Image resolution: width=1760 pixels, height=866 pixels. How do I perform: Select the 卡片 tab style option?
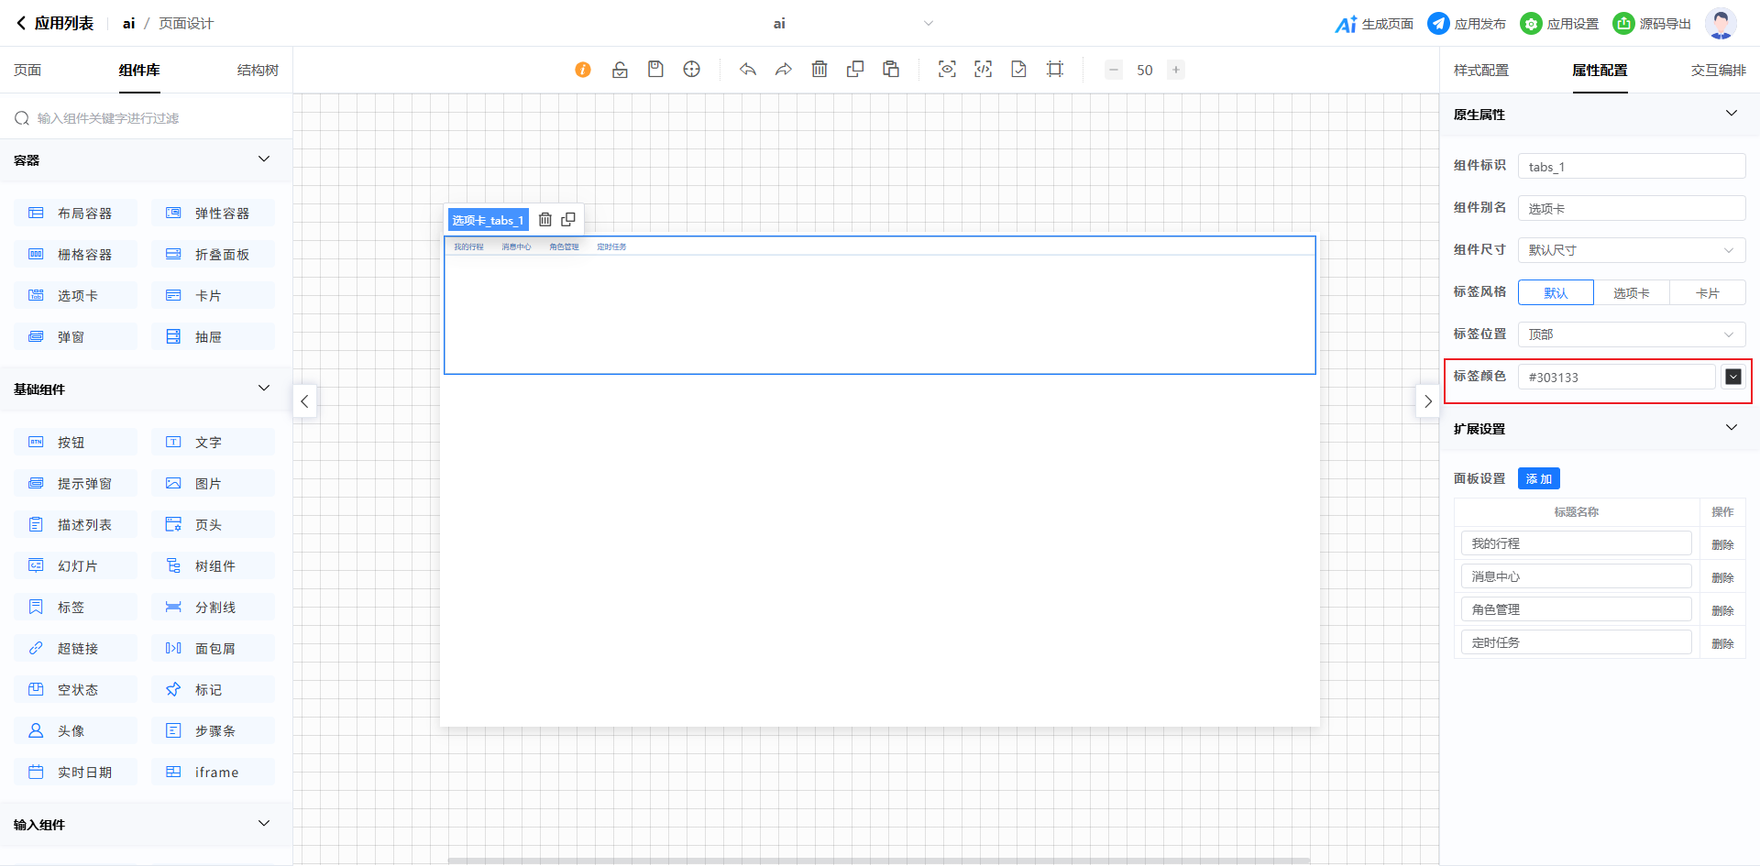pyautogui.click(x=1707, y=293)
